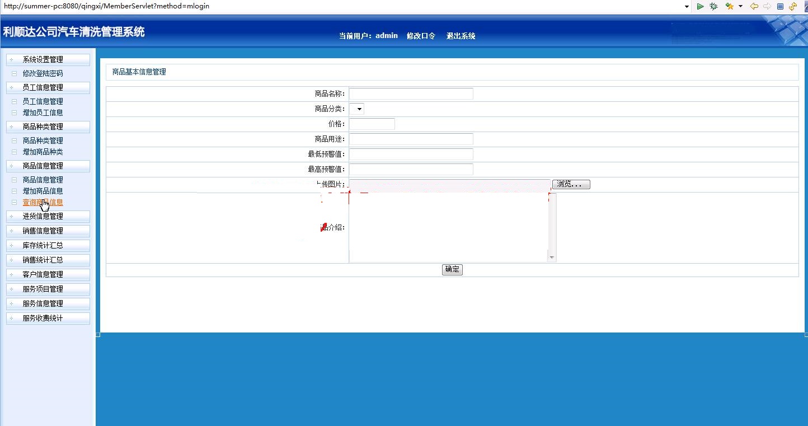This screenshot has height=426, width=808.
Task: Click inside the 商品介绍 text area
Action: pyautogui.click(x=448, y=227)
